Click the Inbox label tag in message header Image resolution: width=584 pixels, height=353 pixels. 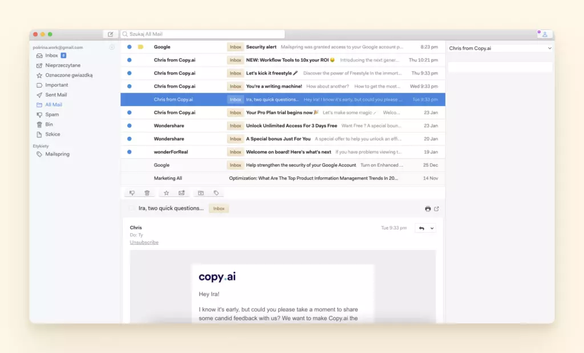point(218,209)
